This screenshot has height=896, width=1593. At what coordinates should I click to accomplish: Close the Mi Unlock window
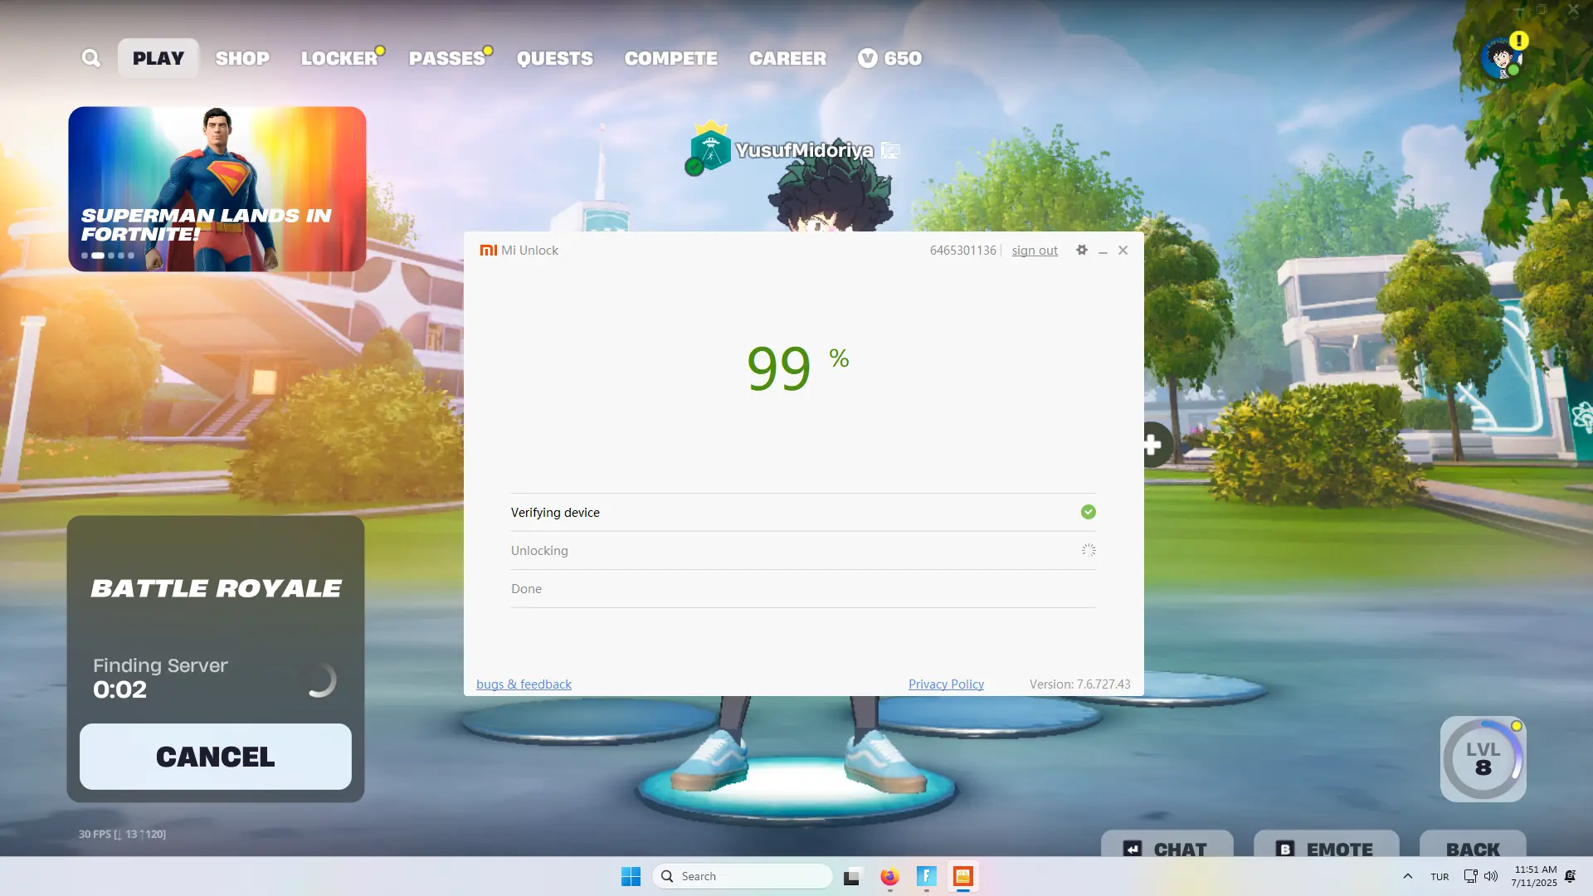tap(1123, 251)
